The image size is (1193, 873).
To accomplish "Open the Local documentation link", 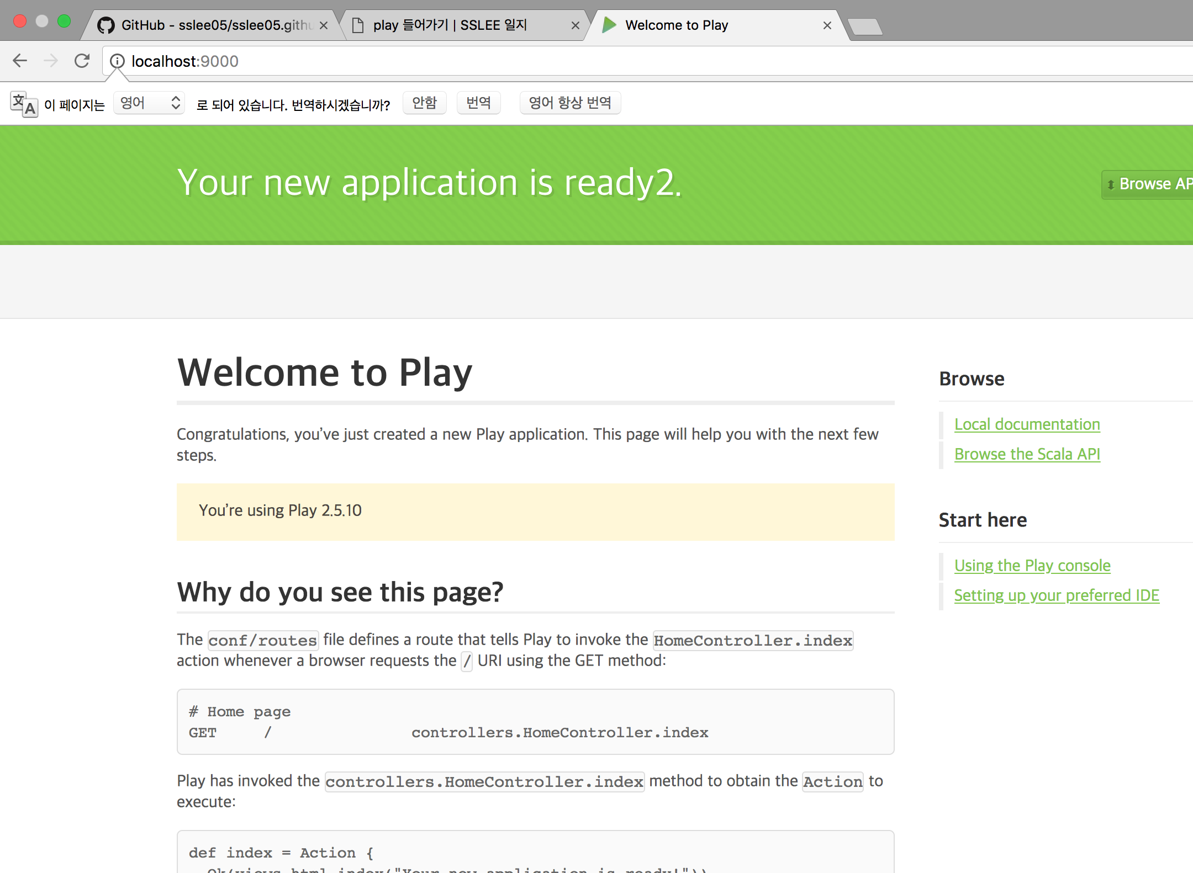I will 1027,424.
